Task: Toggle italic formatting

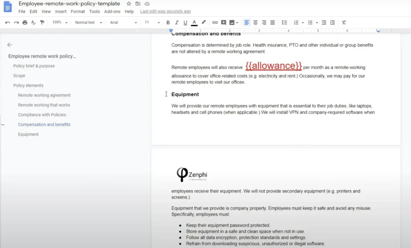Action: (177, 22)
